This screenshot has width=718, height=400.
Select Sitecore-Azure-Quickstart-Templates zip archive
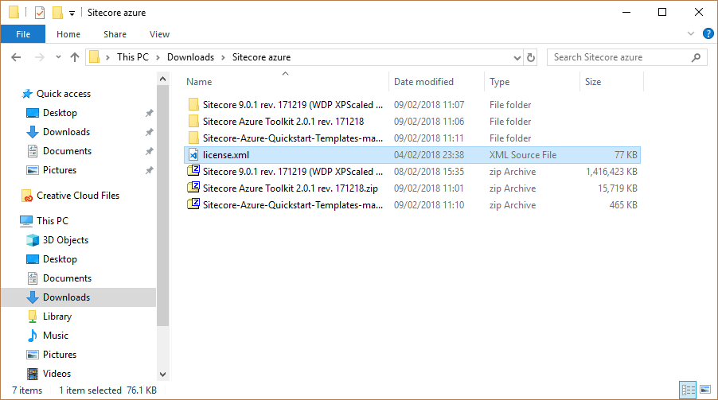click(293, 205)
